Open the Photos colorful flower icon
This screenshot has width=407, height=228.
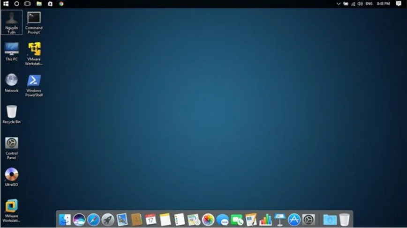tap(208, 220)
